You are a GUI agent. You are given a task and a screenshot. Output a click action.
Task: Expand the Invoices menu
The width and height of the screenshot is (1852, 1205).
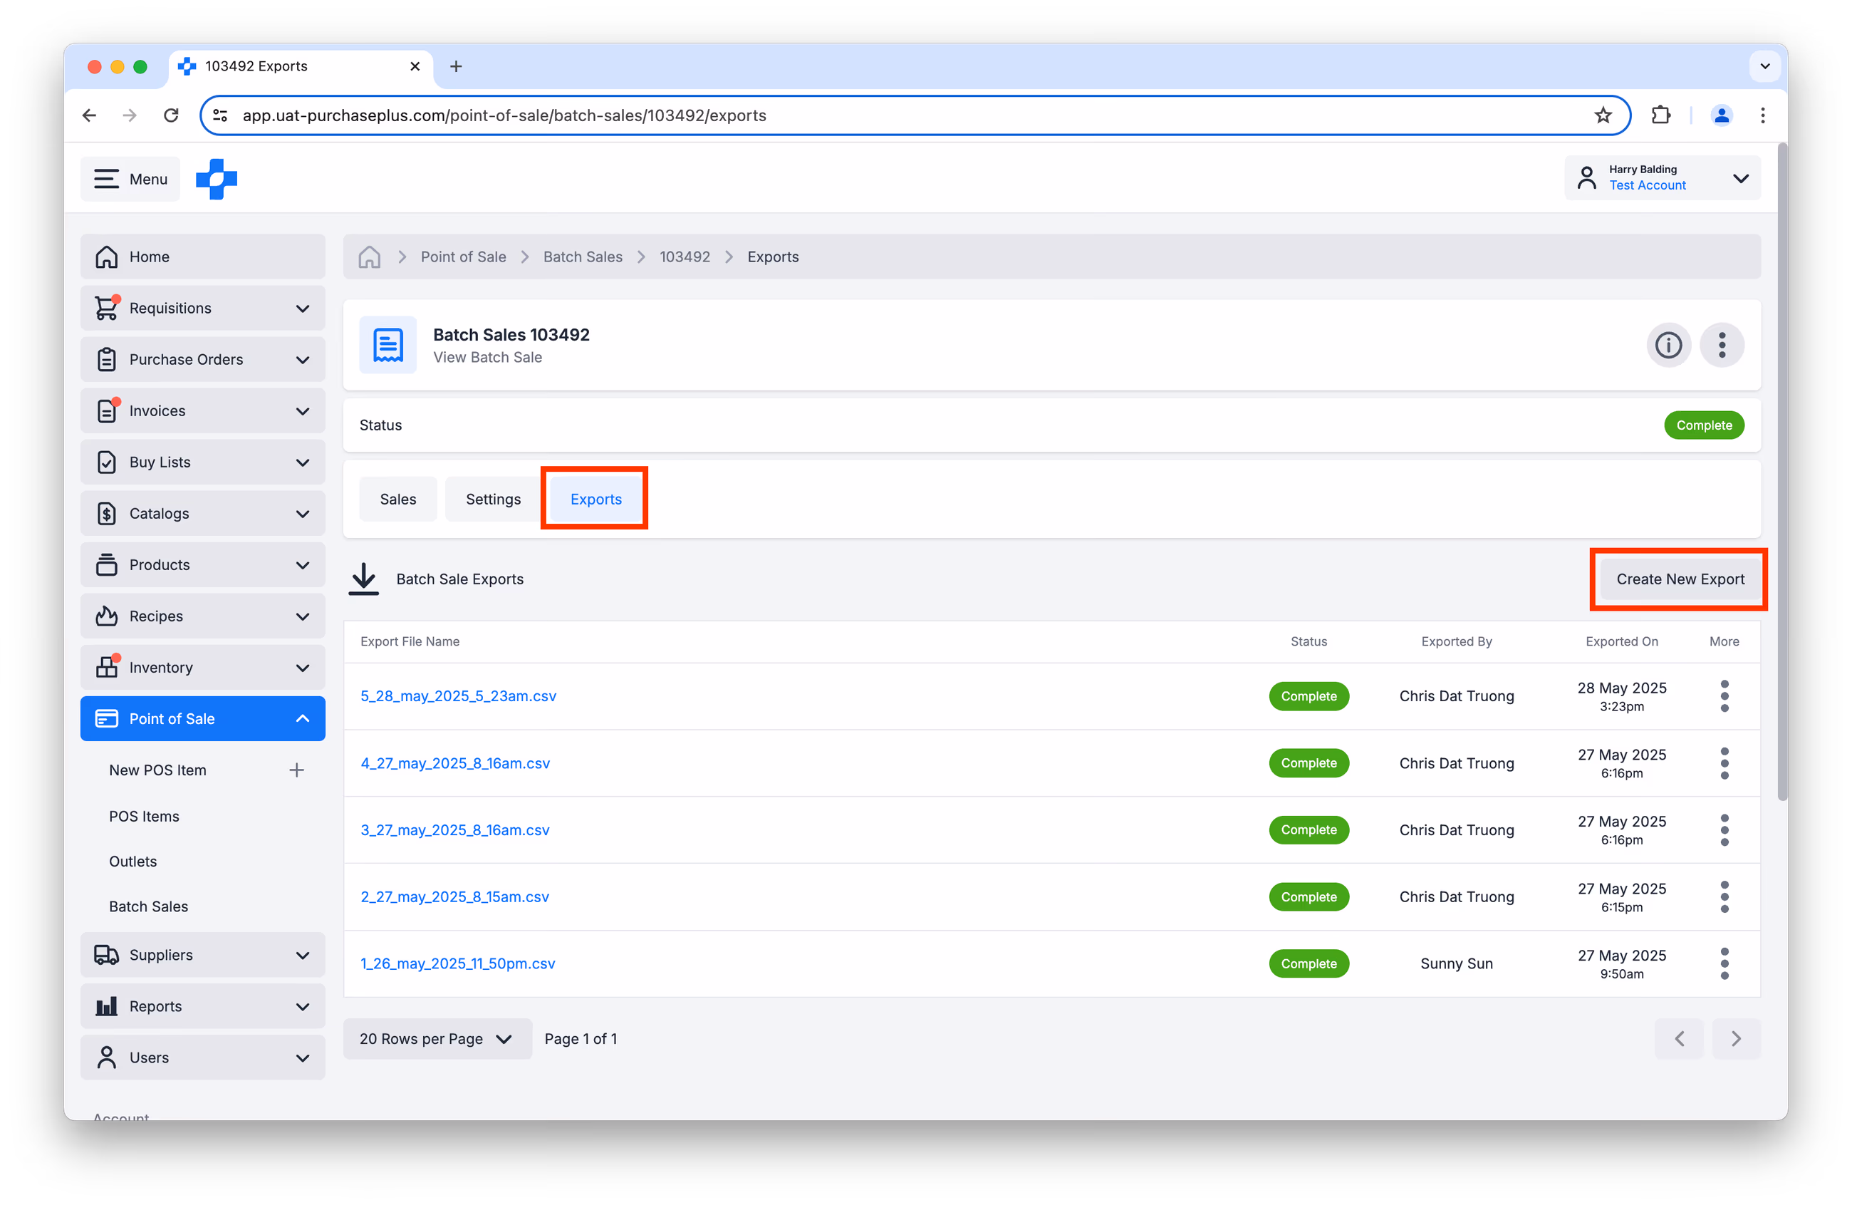(202, 411)
